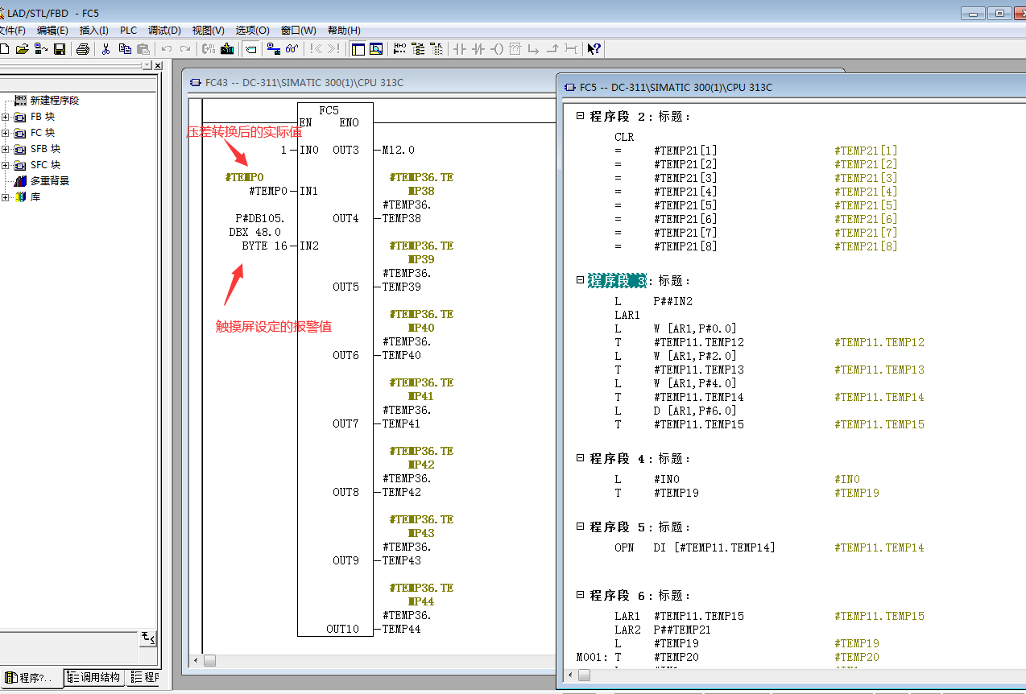The height and width of the screenshot is (694, 1026).
Task: Click the context Help arrow icon
Action: click(594, 49)
